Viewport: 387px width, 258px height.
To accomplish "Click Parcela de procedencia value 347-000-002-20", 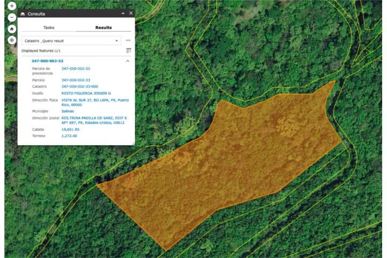I will click(76, 68).
